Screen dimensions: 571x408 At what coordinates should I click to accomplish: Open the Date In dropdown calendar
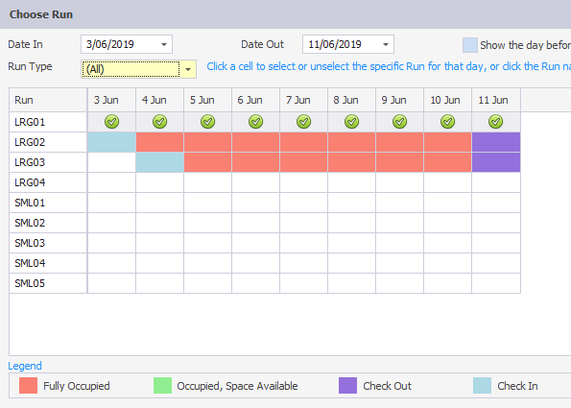coord(164,44)
